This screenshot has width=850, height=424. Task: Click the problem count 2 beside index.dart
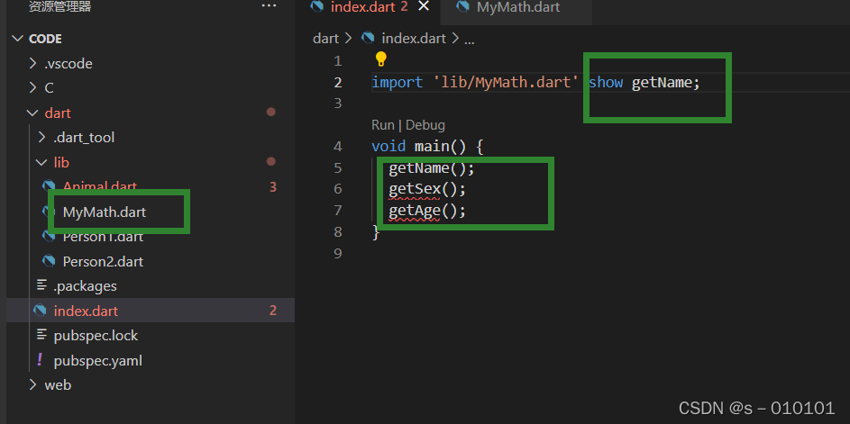click(x=273, y=311)
